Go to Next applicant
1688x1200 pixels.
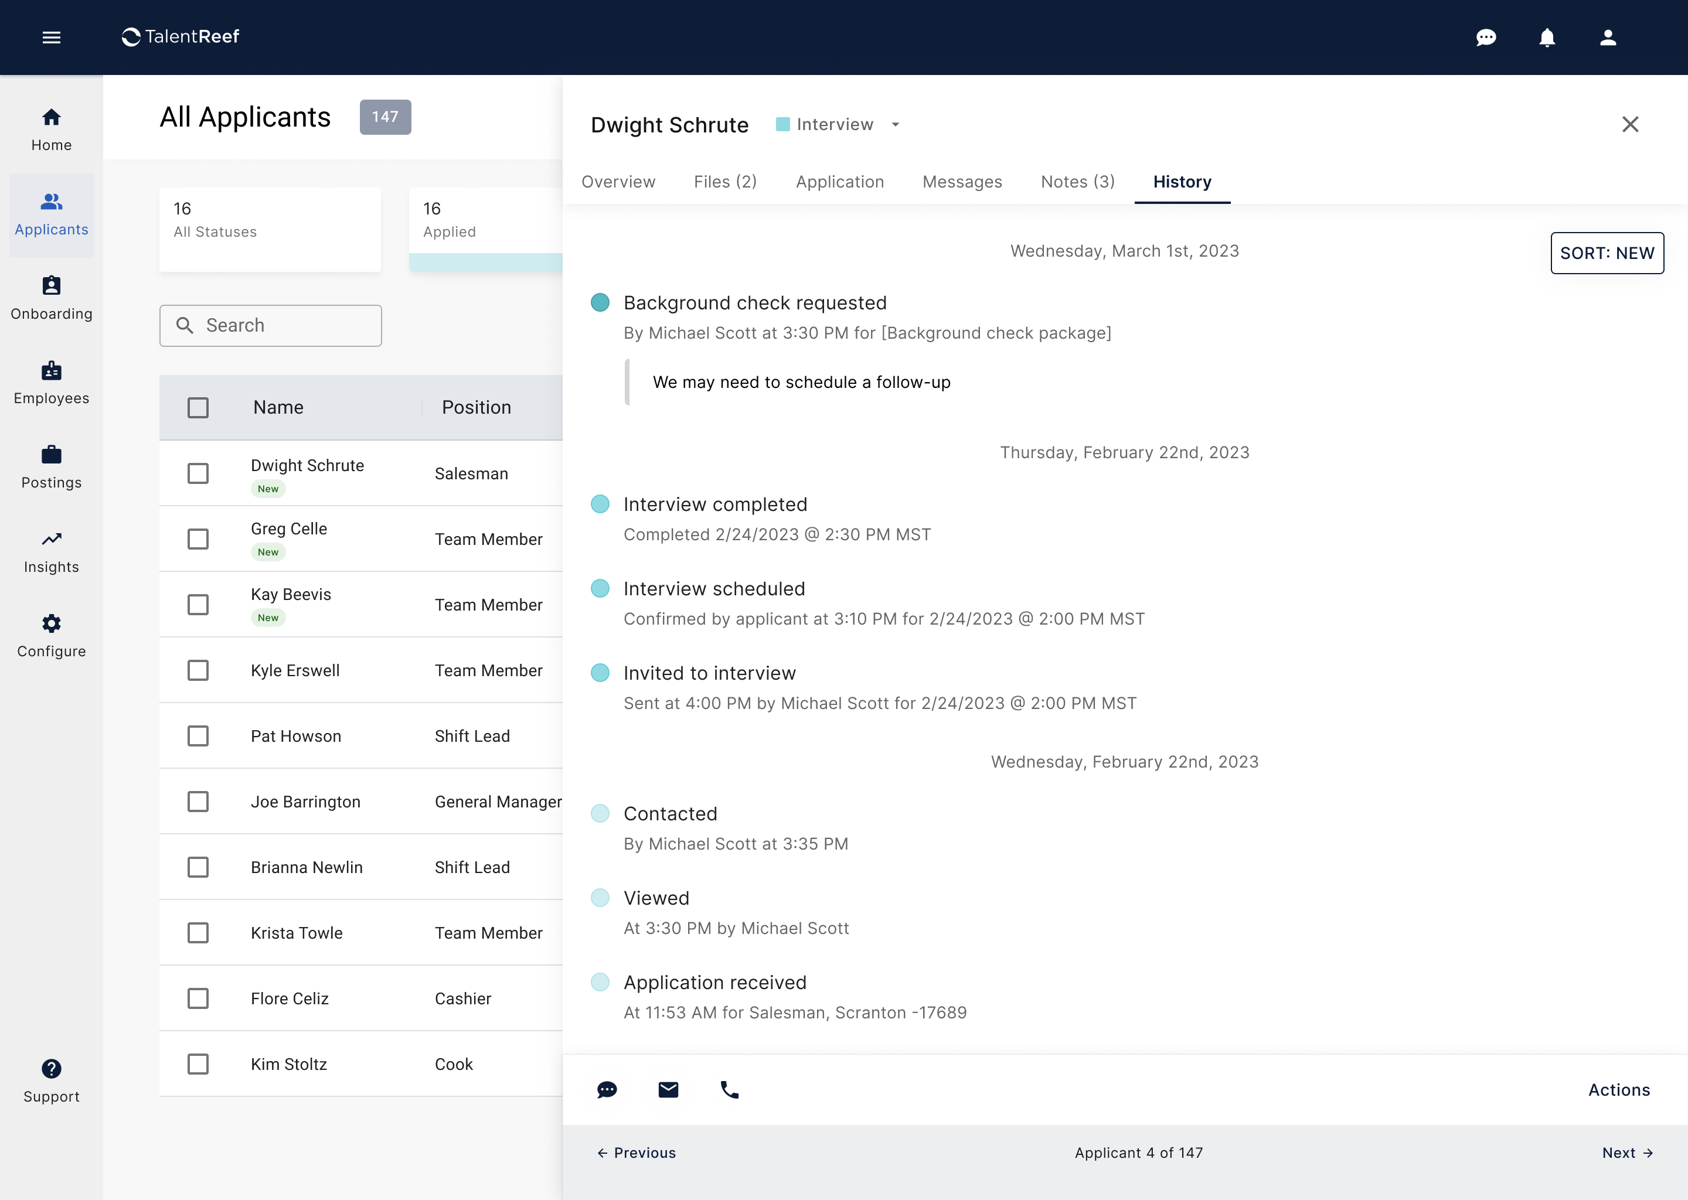coord(1628,1153)
